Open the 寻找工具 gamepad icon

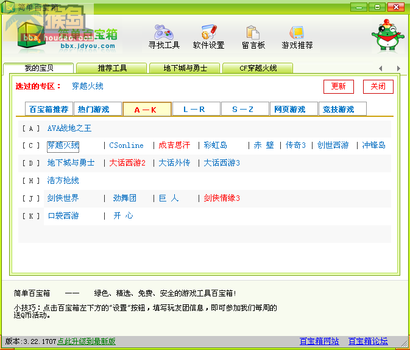point(164,32)
